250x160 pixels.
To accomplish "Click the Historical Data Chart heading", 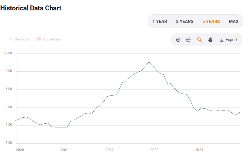I will 31,8.
